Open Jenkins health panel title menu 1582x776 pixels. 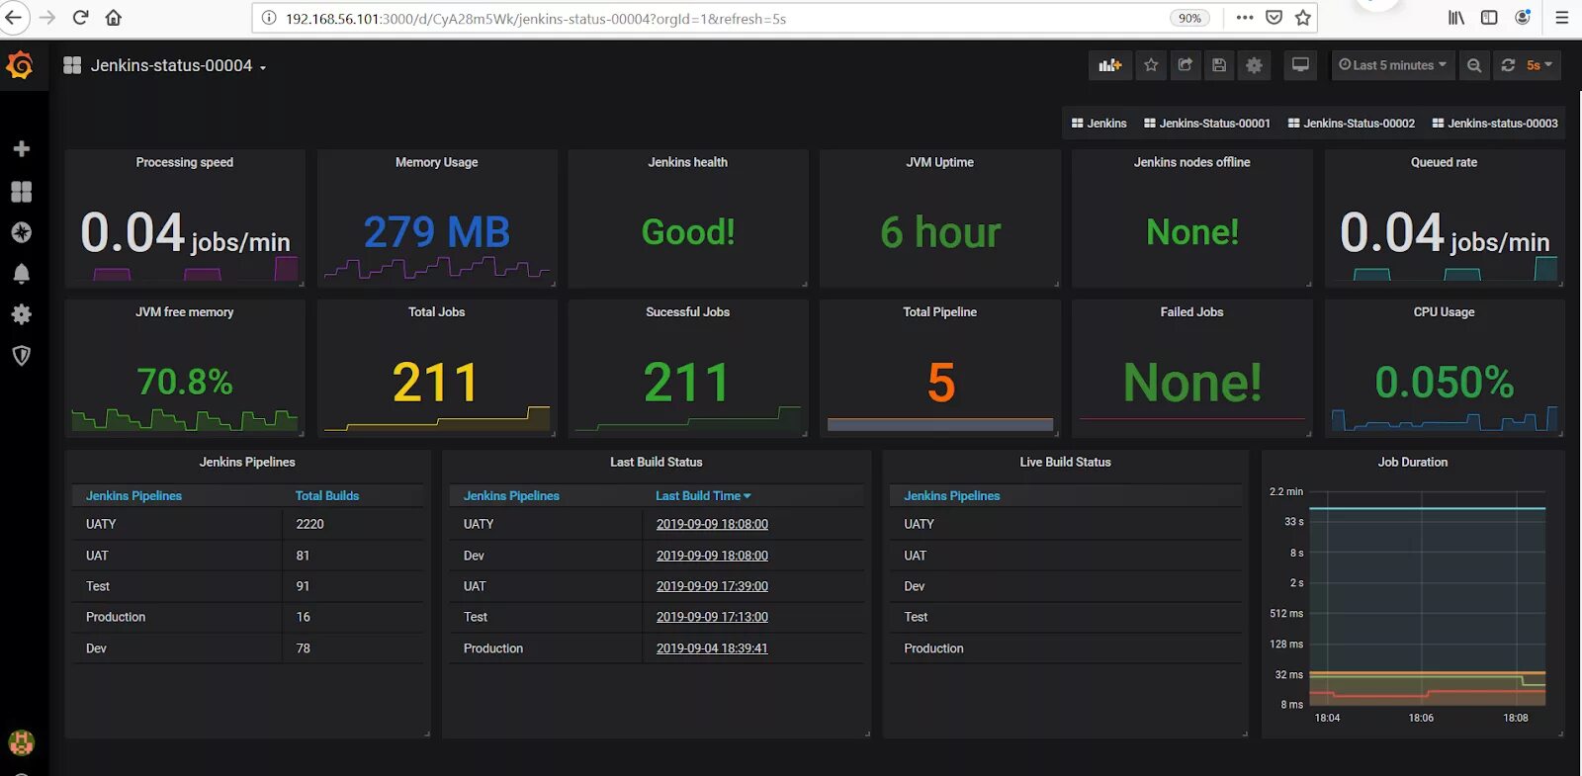(688, 162)
